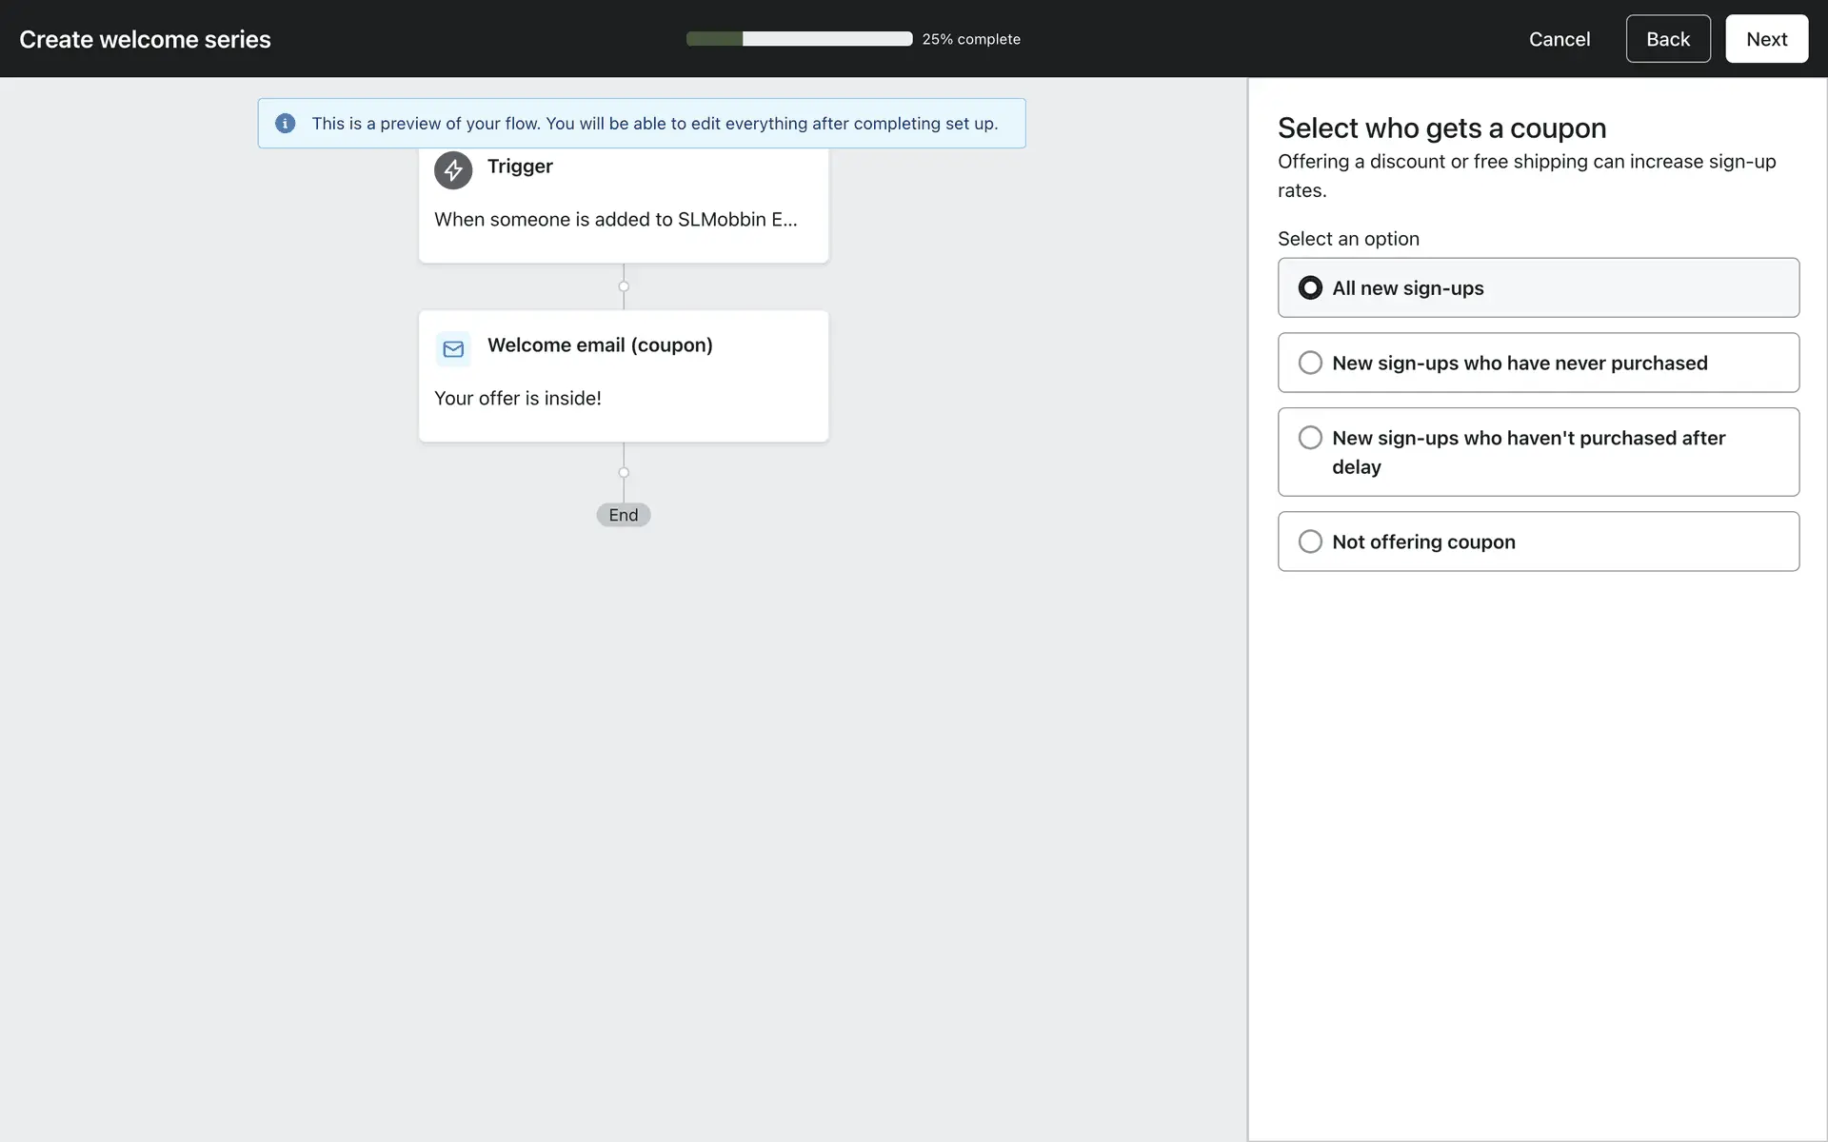Click the 25% complete progress bar
The width and height of the screenshot is (1828, 1142).
tap(799, 39)
